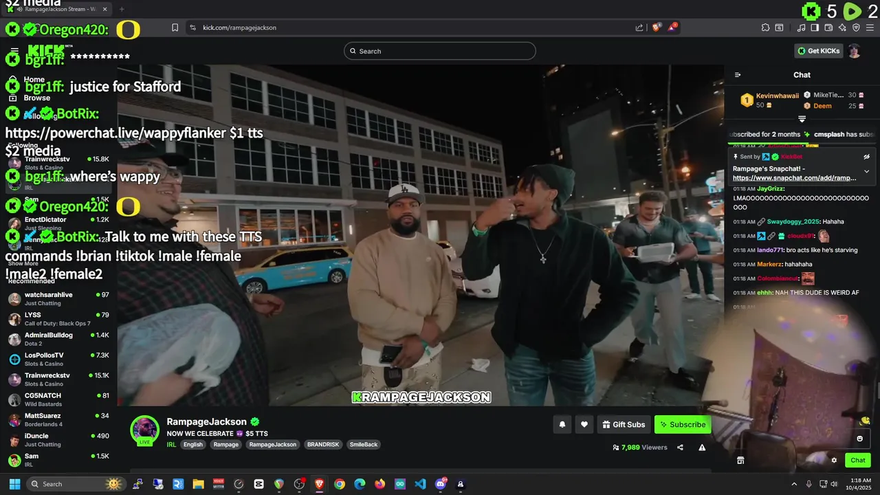Click the share page icon in address bar

(x=639, y=27)
